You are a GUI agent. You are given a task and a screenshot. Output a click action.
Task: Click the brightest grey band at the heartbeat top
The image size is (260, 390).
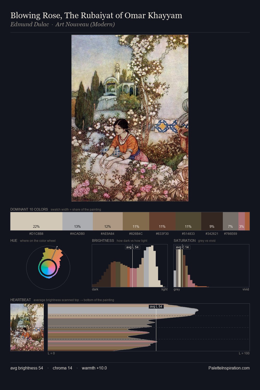(x=123, y=310)
